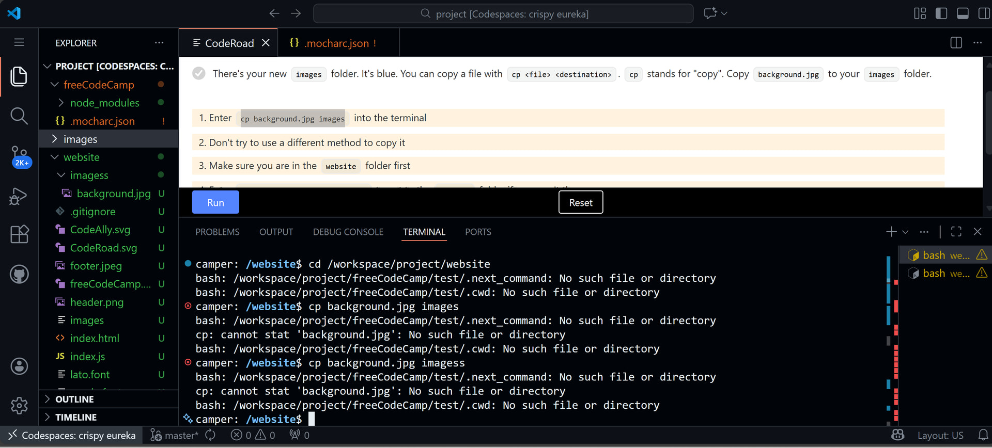
Task: Open the Extensions view
Action: (19, 234)
